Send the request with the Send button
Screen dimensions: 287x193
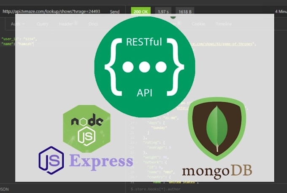coord(114,11)
